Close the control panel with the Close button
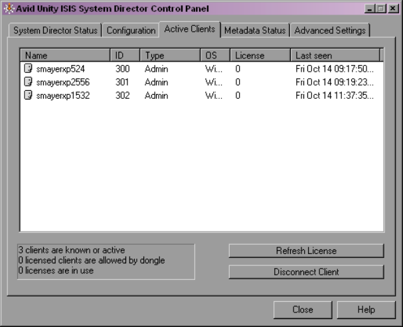 303,310
